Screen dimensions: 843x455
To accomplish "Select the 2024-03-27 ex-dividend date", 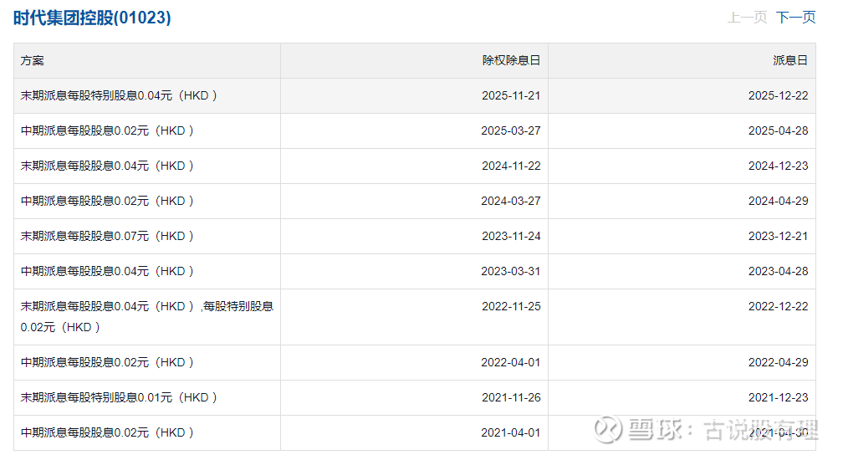I will tap(510, 202).
